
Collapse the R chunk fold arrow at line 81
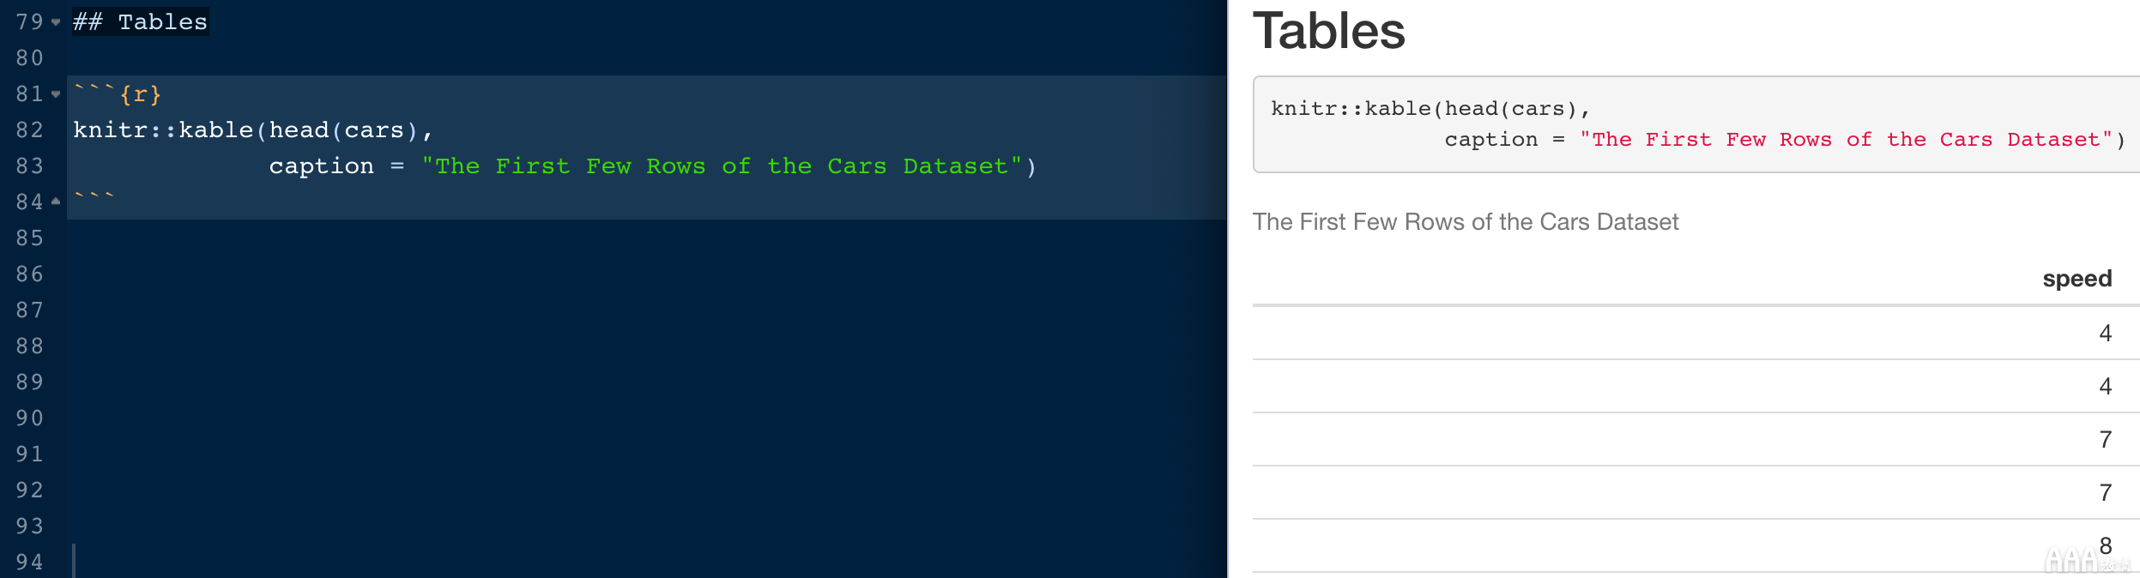[x=56, y=94]
